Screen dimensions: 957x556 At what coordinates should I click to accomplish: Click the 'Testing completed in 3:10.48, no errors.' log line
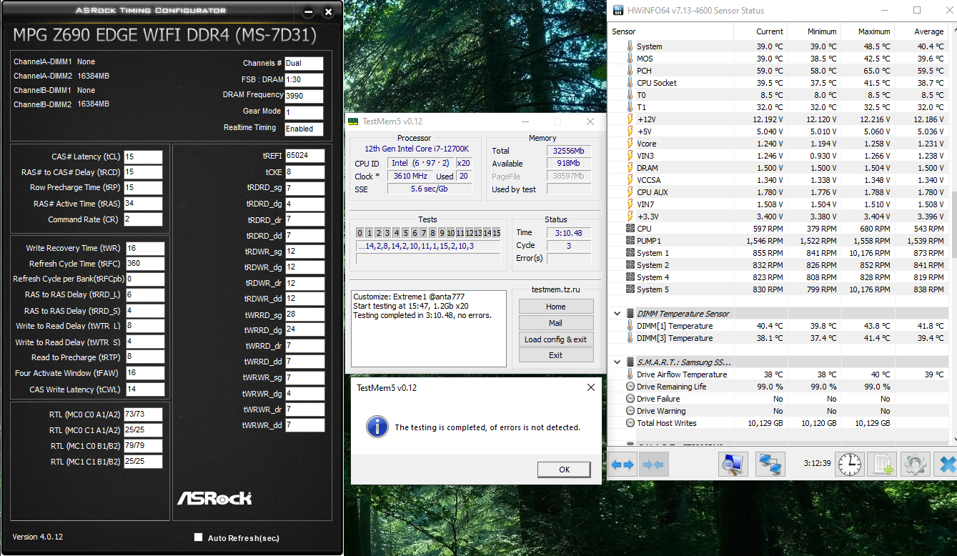[x=422, y=315]
